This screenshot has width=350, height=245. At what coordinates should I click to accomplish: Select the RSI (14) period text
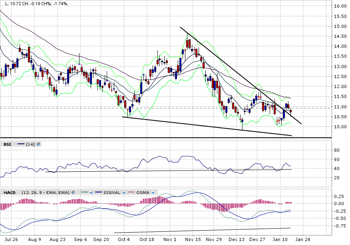tap(30, 144)
